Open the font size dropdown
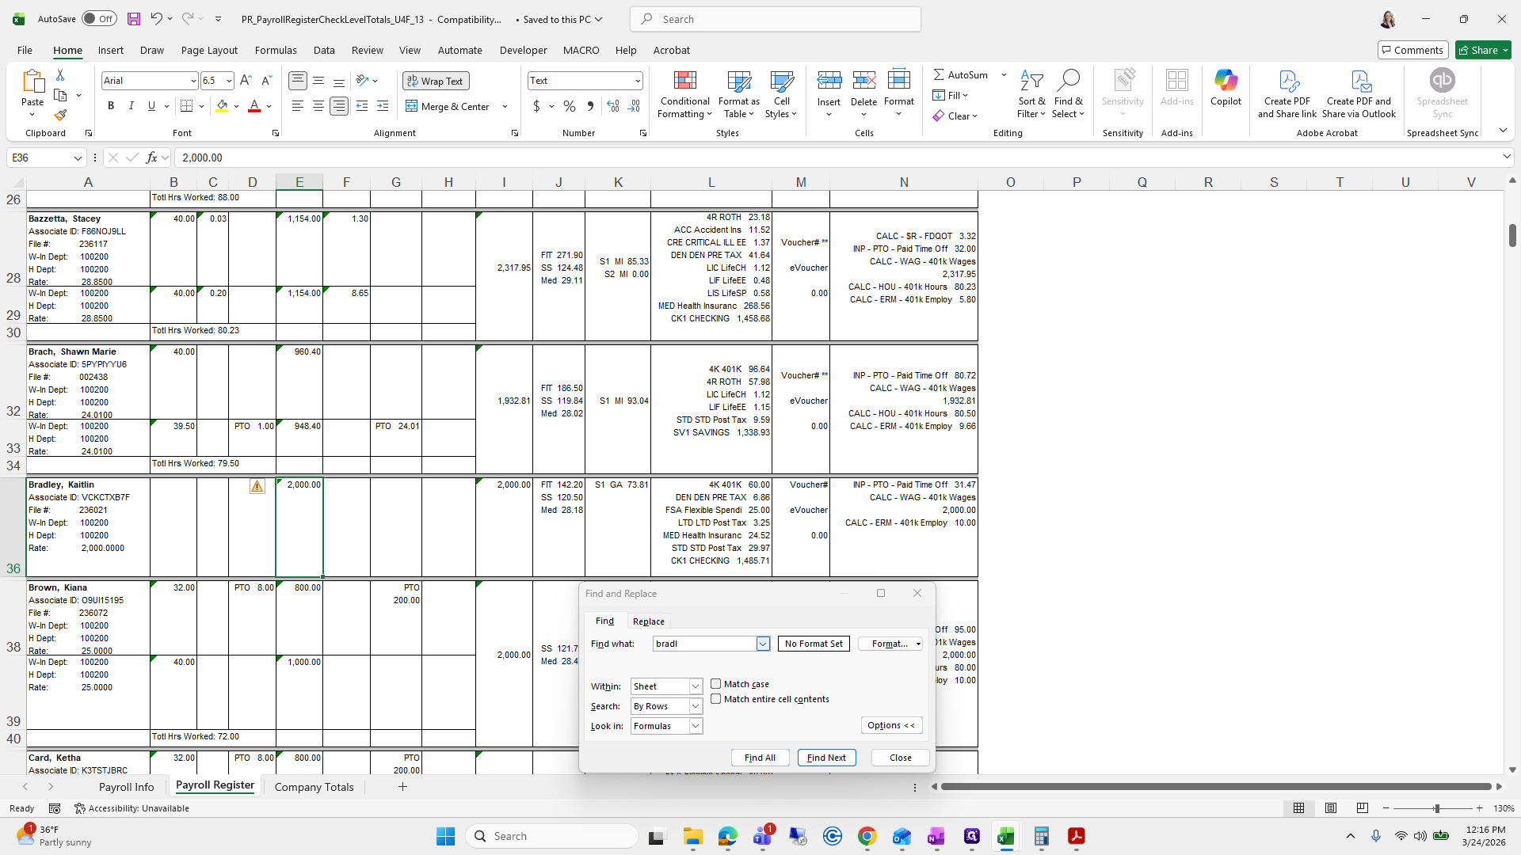 coord(229,81)
